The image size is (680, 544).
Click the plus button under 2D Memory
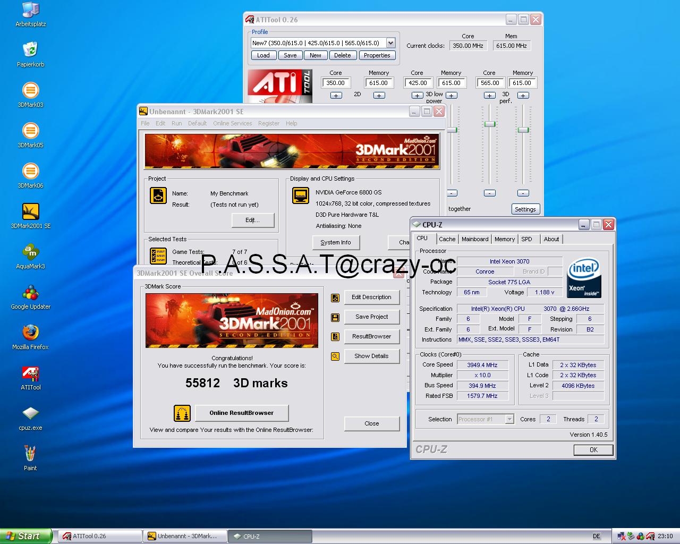[379, 96]
